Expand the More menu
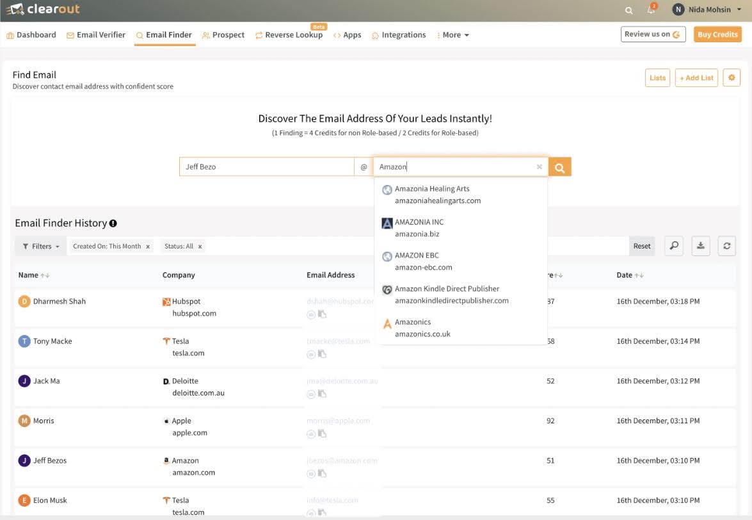 click(x=453, y=35)
